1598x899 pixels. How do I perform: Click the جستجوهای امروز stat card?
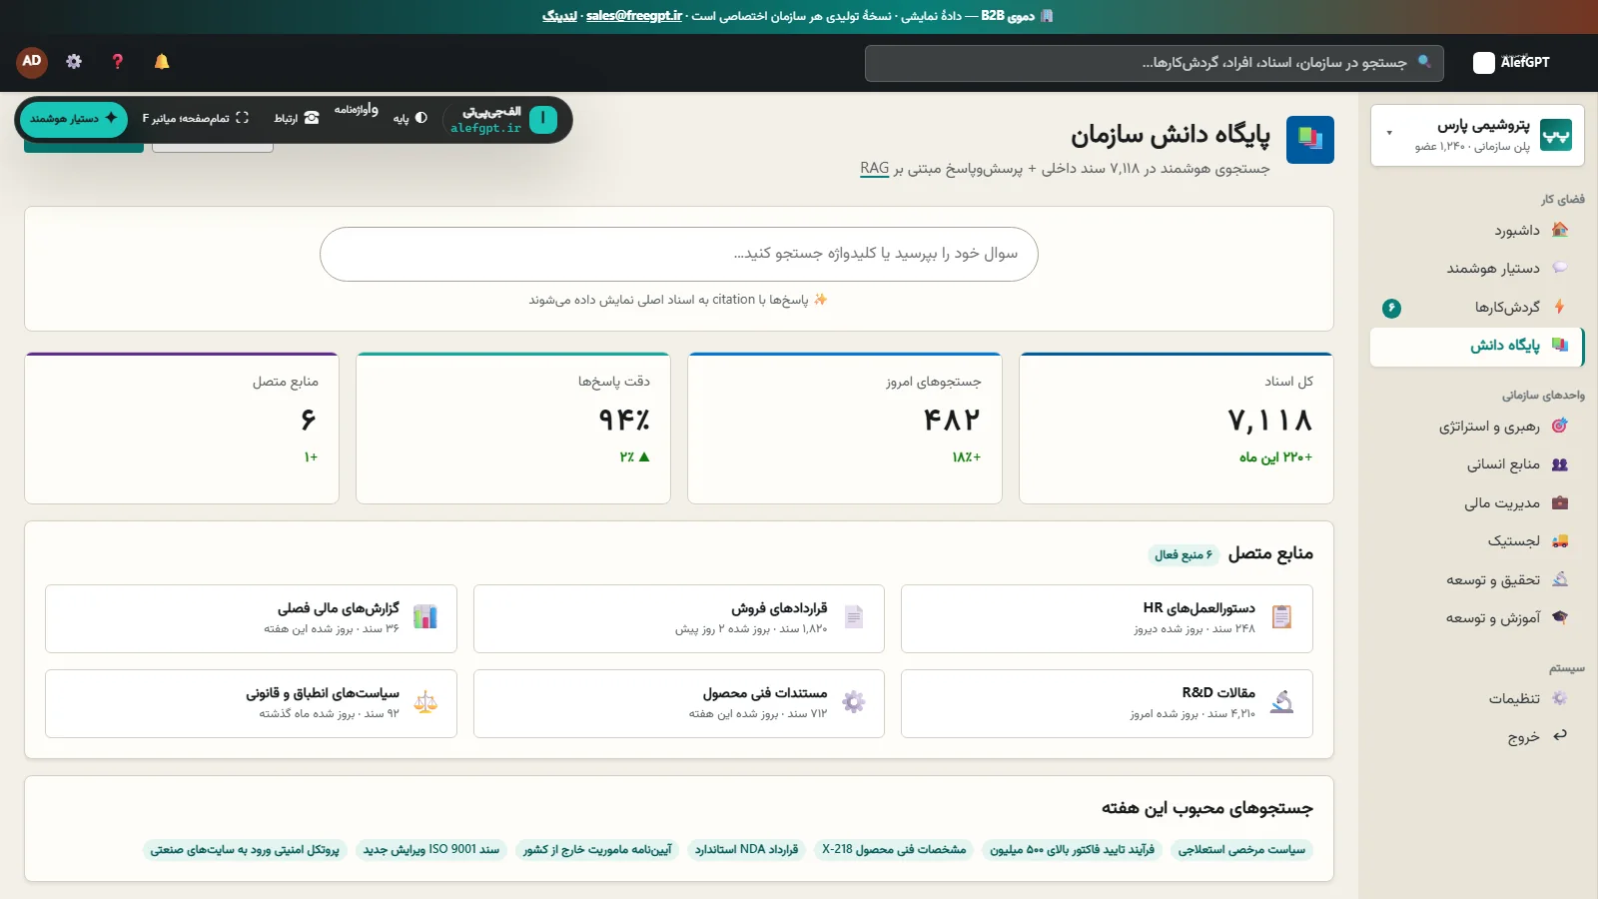(x=845, y=429)
